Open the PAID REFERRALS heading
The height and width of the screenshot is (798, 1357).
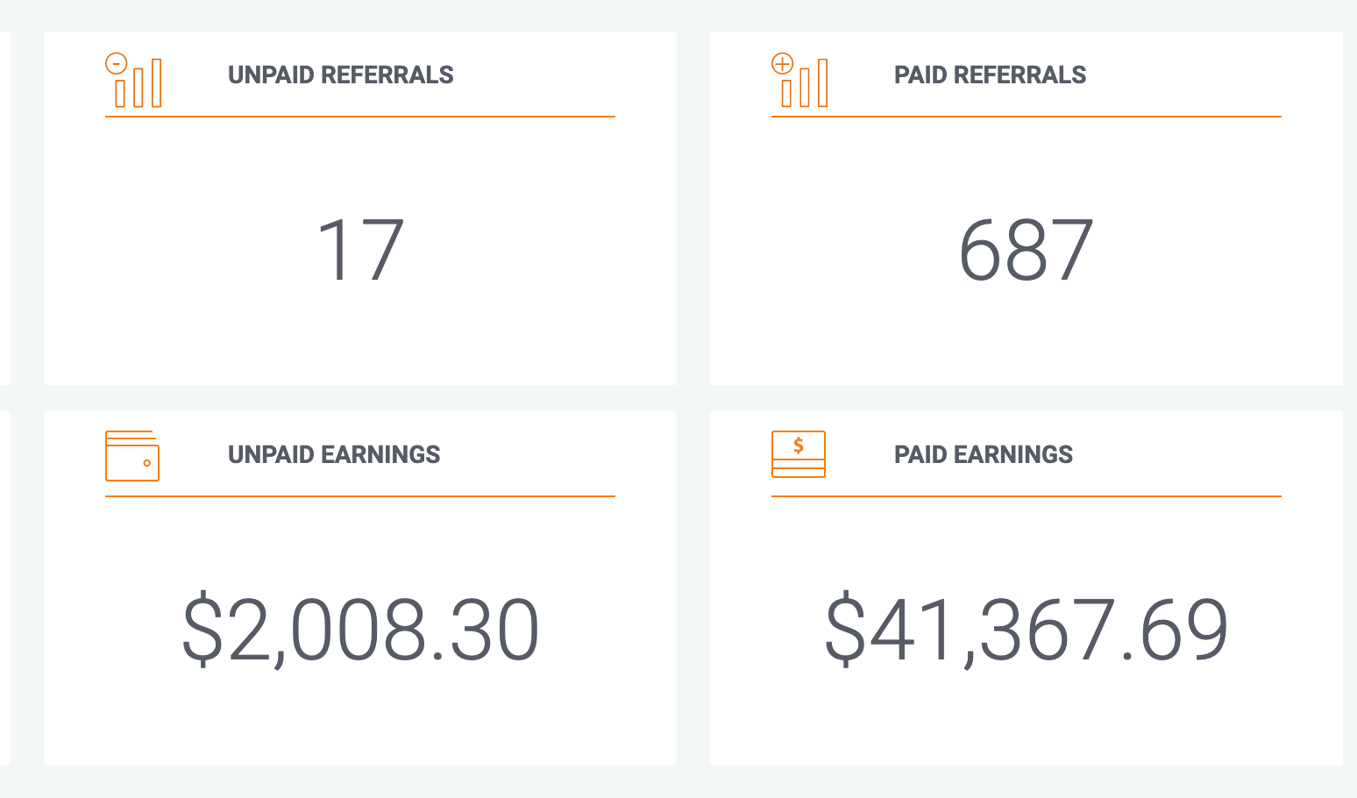tap(990, 75)
